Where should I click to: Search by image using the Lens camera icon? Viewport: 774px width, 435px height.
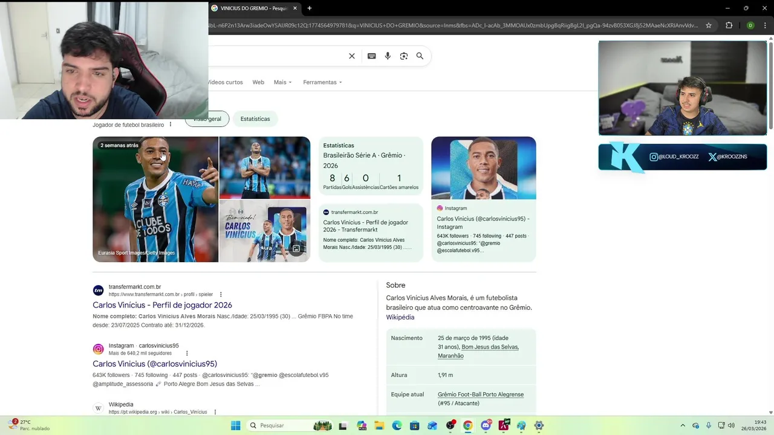coord(403,56)
